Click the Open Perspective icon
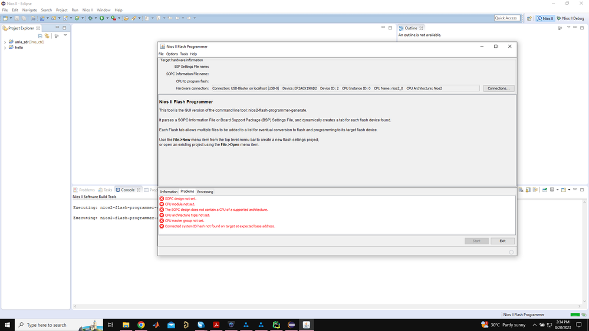 (529, 18)
